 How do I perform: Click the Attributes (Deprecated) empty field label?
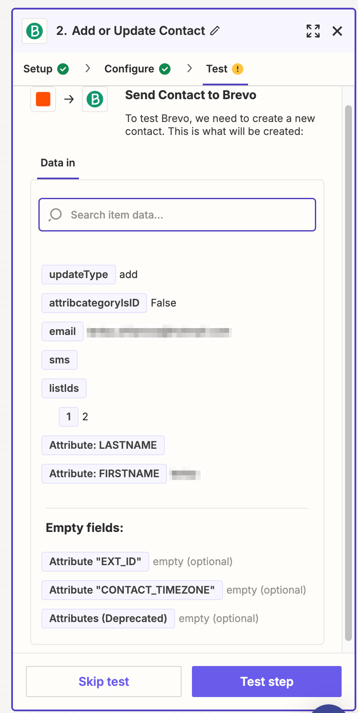pos(108,619)
